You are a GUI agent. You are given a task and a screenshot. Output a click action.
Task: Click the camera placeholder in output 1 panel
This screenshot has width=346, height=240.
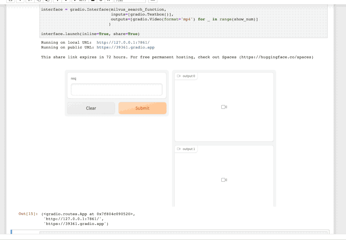coord(224,180)
